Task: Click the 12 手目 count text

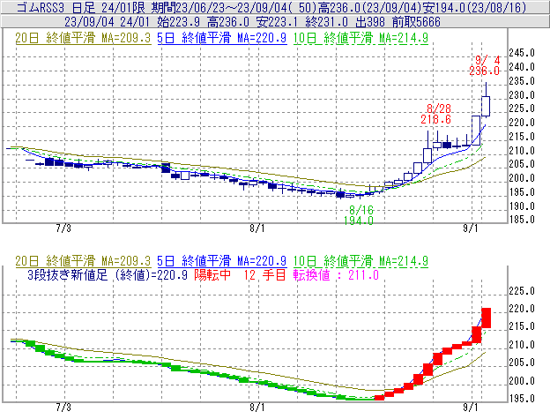Action: (x=264, y=274)
